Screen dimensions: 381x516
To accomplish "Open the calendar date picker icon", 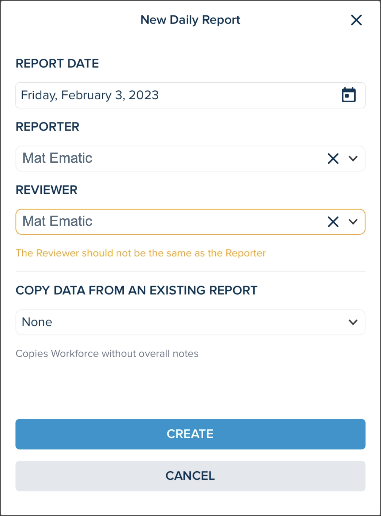I will (x=349, y=95).
